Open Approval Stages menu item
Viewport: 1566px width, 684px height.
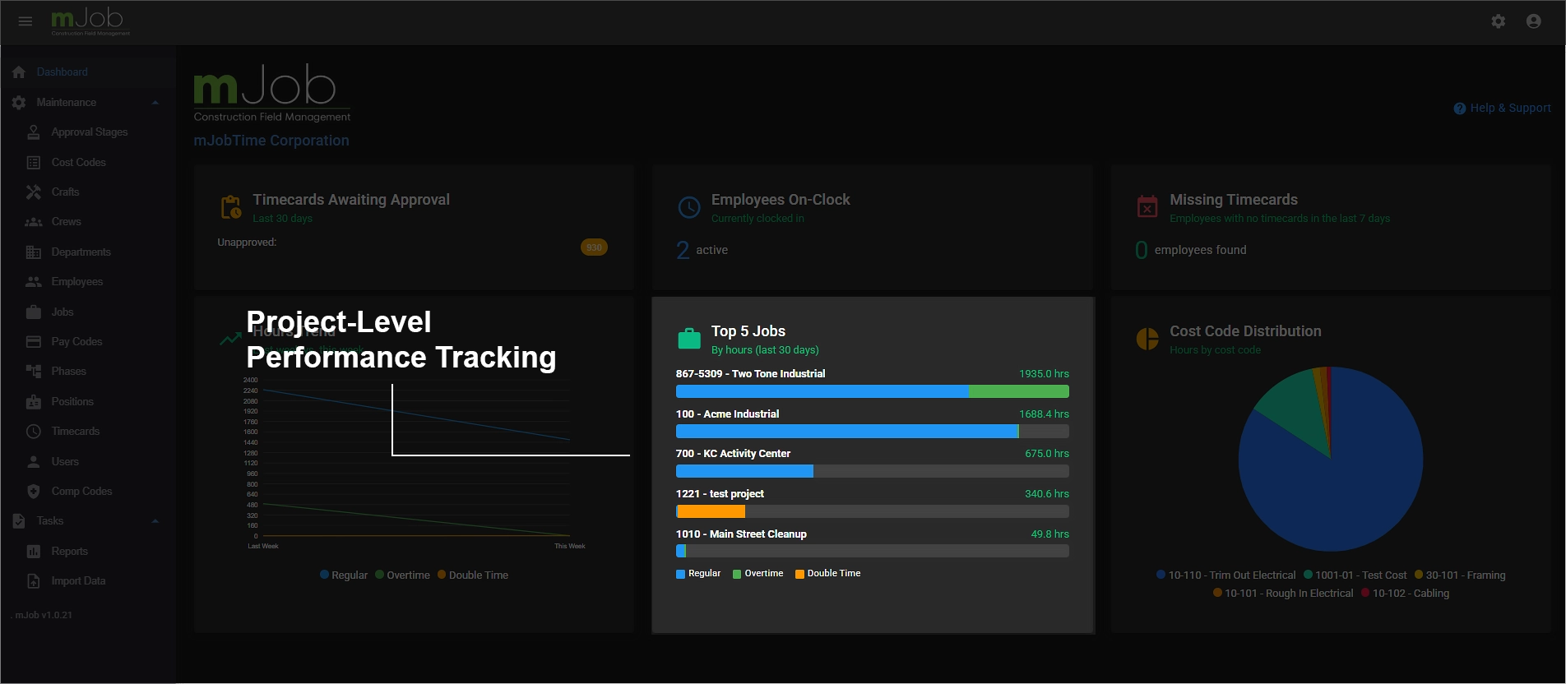pos(90,132)
